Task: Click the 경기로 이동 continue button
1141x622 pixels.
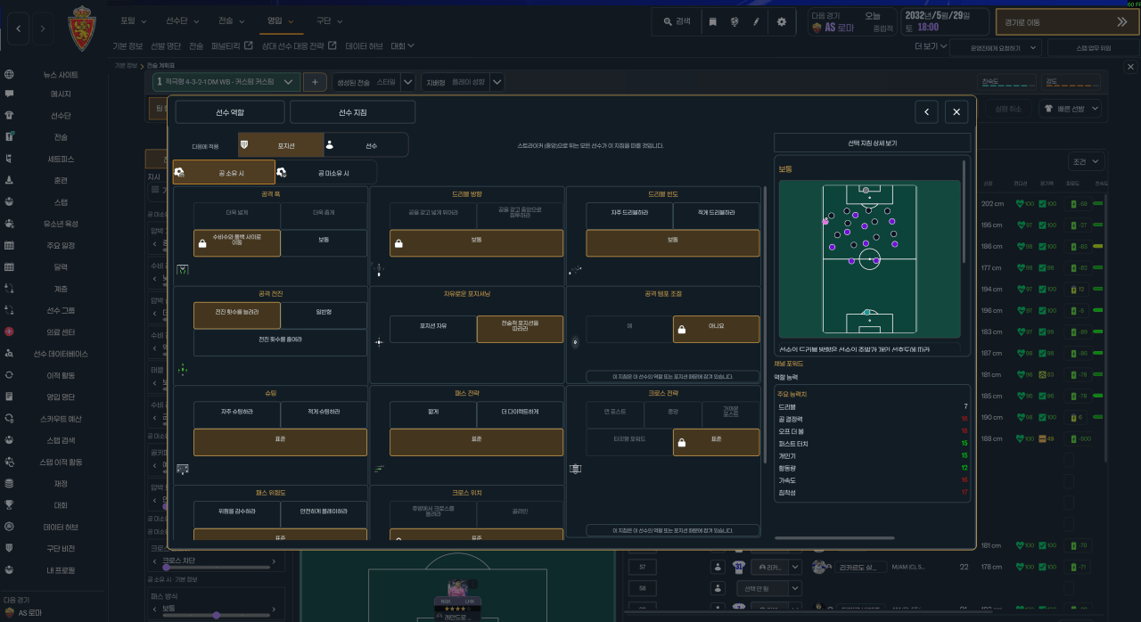Action: pyautogui.click(x=1067, y=22)
